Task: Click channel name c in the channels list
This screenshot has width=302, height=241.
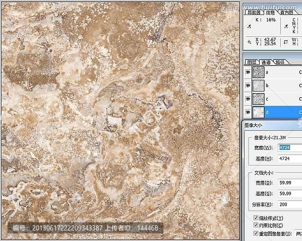Action: tap(267, 99)
